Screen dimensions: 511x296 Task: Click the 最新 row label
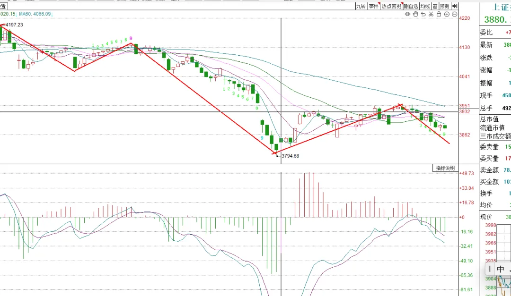(x=486, y=45)
